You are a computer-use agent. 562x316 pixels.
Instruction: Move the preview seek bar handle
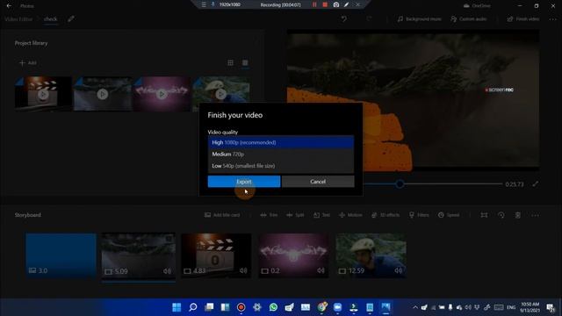(400, 184)
